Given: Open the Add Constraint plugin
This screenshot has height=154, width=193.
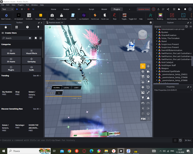Looking at the screenshot, I should tap(172, 17).
